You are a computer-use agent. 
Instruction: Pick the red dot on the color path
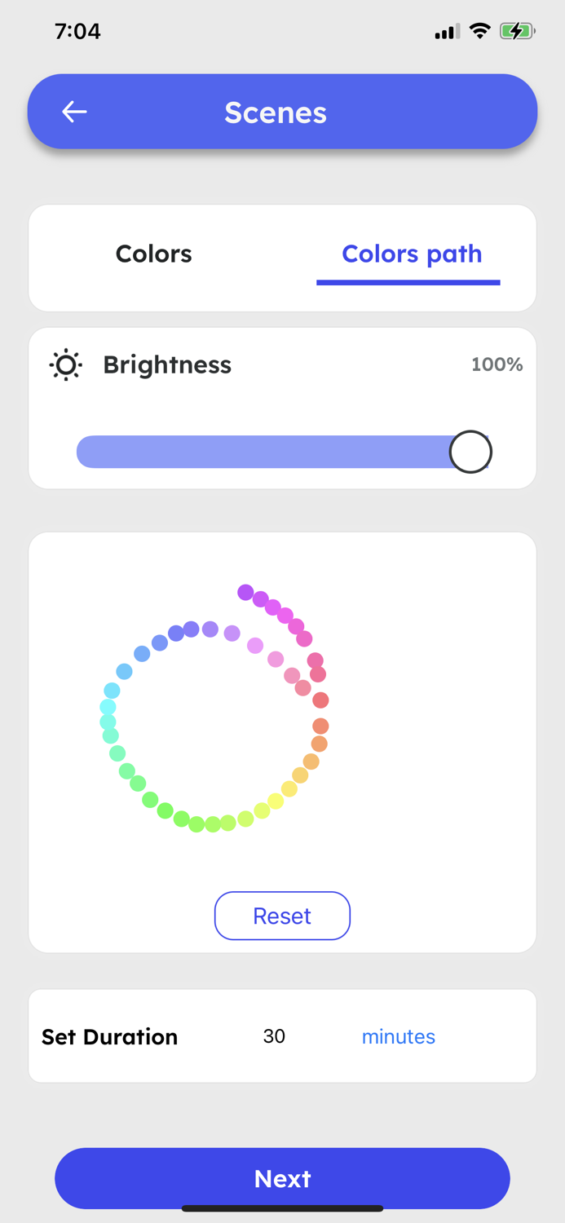(320, 700)
